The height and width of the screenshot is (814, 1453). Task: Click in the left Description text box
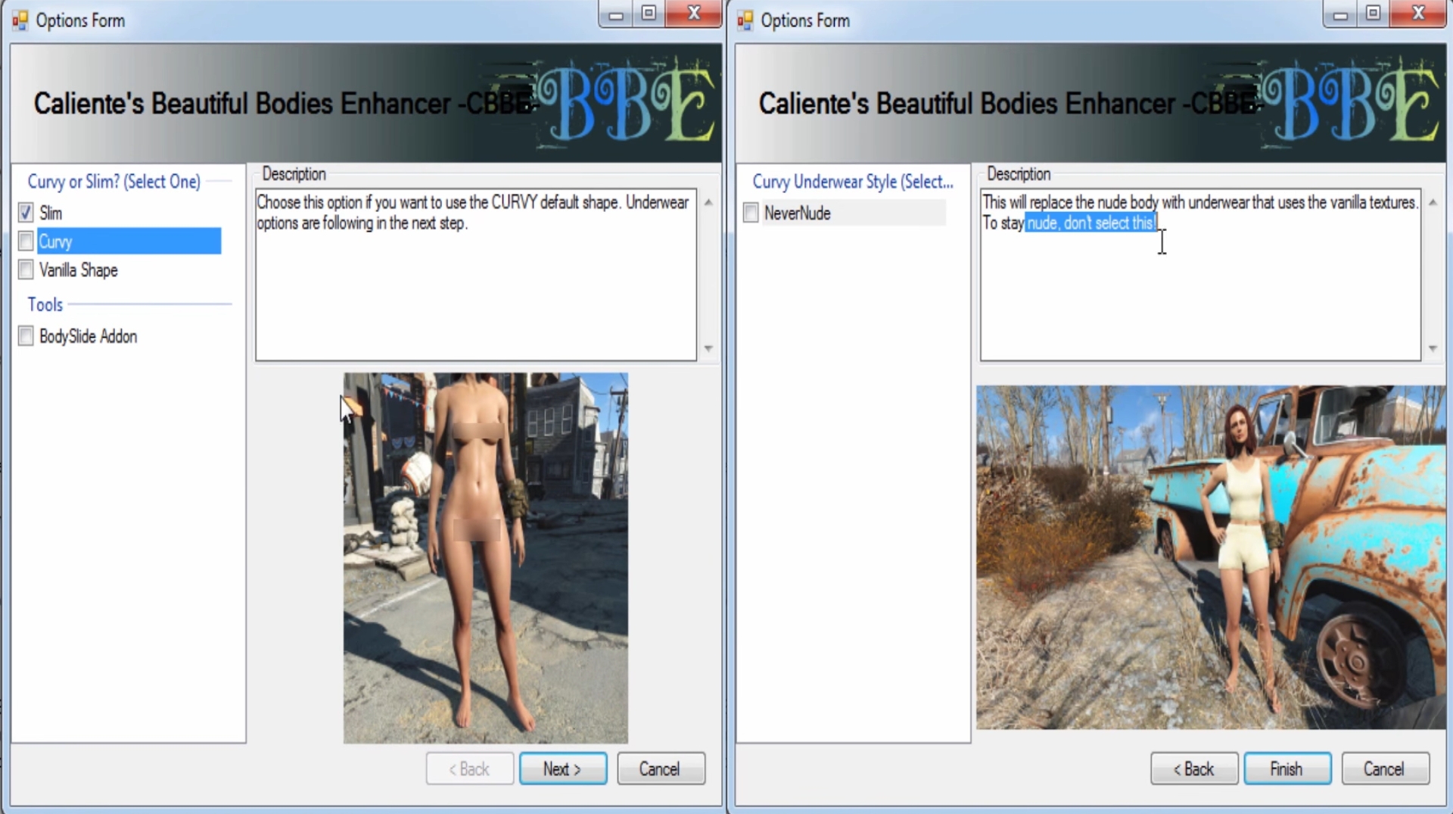476,274
